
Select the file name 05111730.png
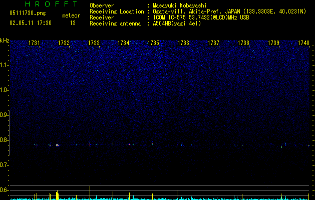[x=28, y=13]
